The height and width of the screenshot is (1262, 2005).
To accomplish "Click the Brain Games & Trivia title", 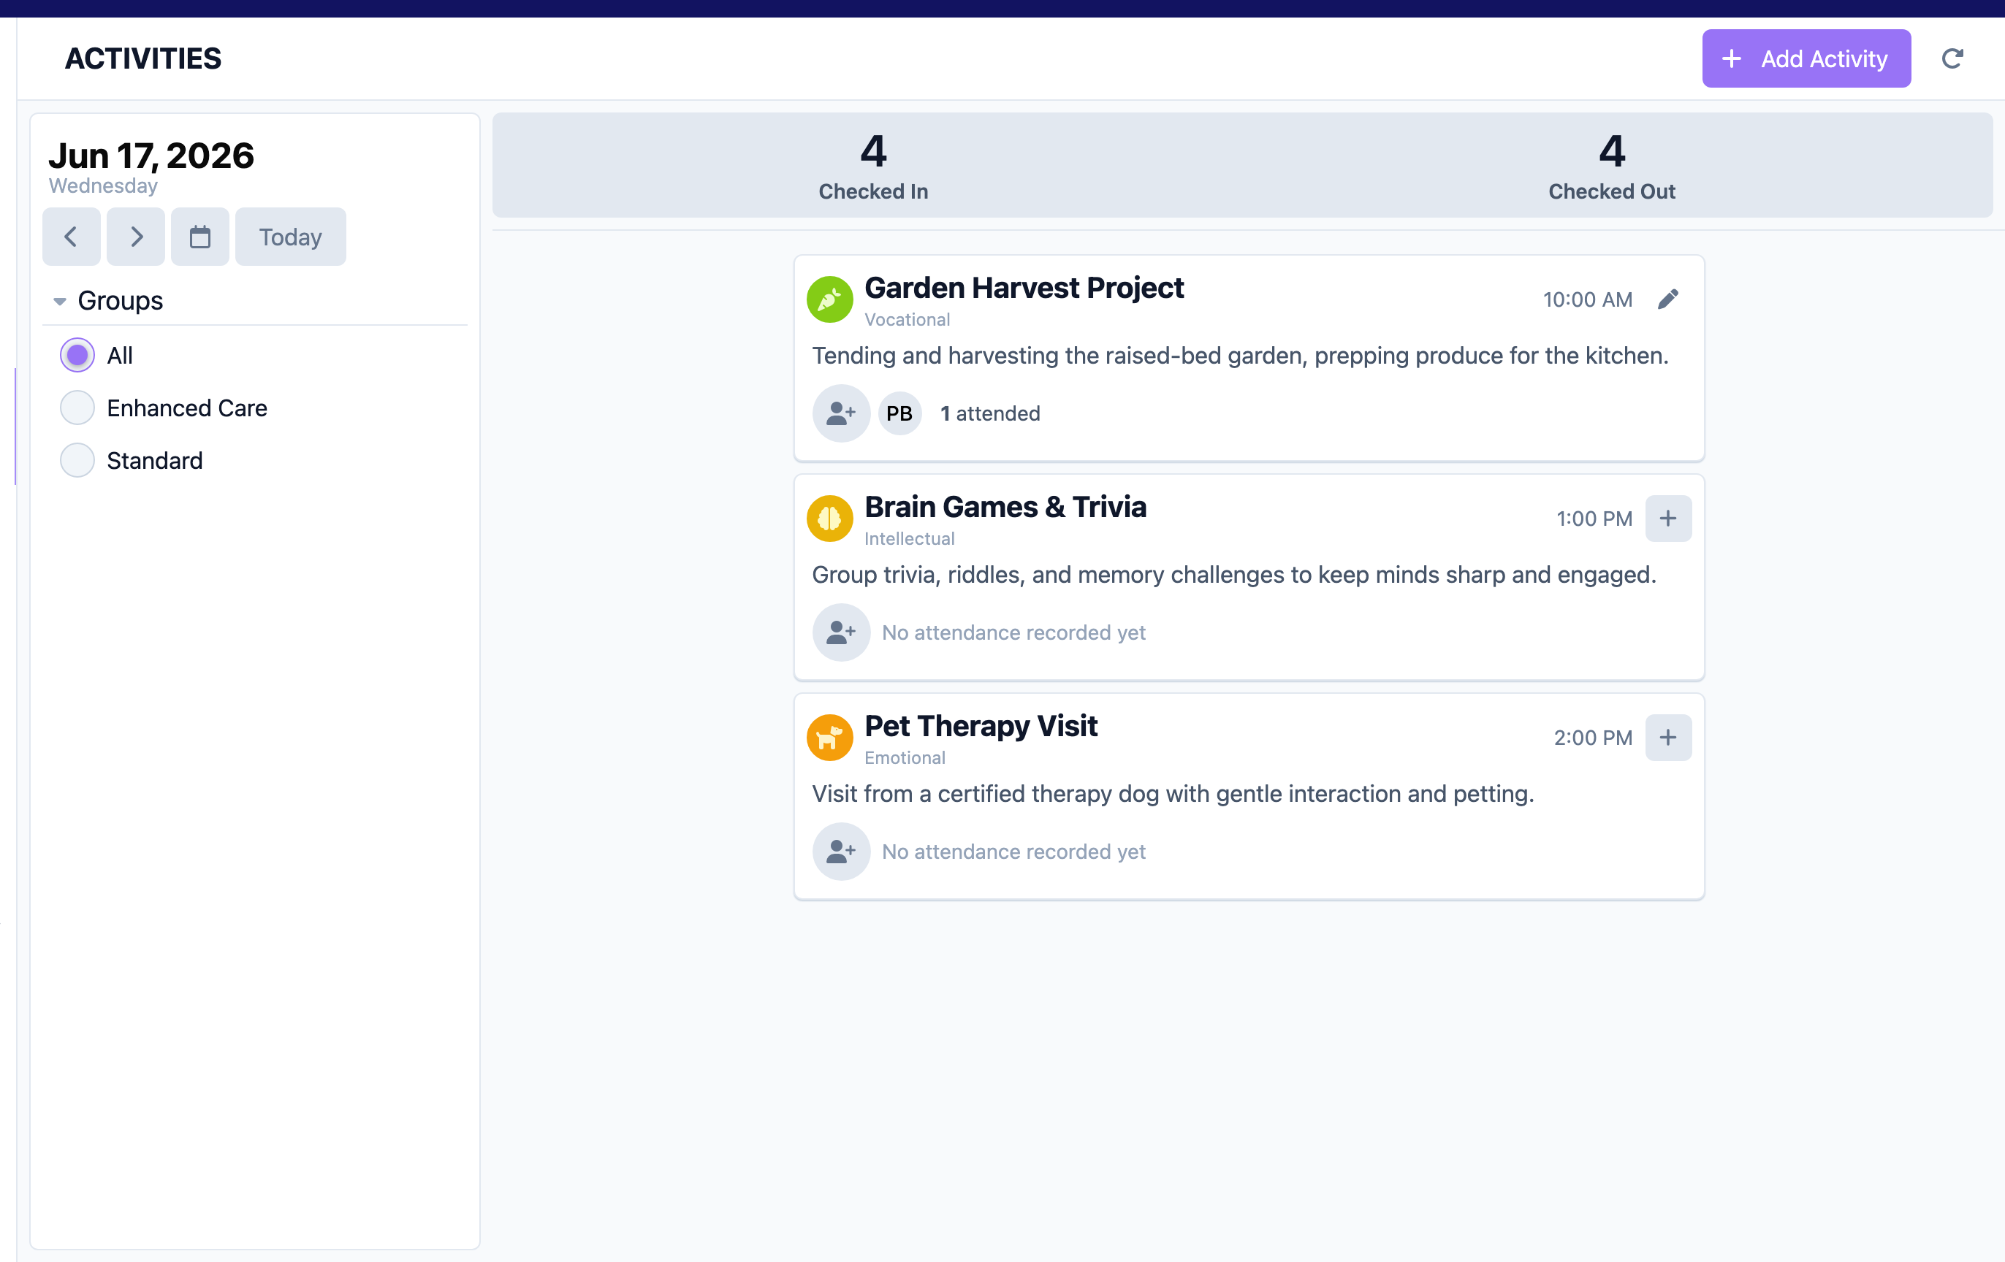I will 1005,507.
